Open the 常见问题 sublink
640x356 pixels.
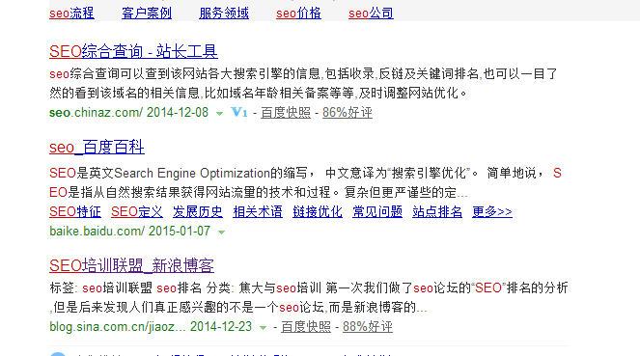377,211
